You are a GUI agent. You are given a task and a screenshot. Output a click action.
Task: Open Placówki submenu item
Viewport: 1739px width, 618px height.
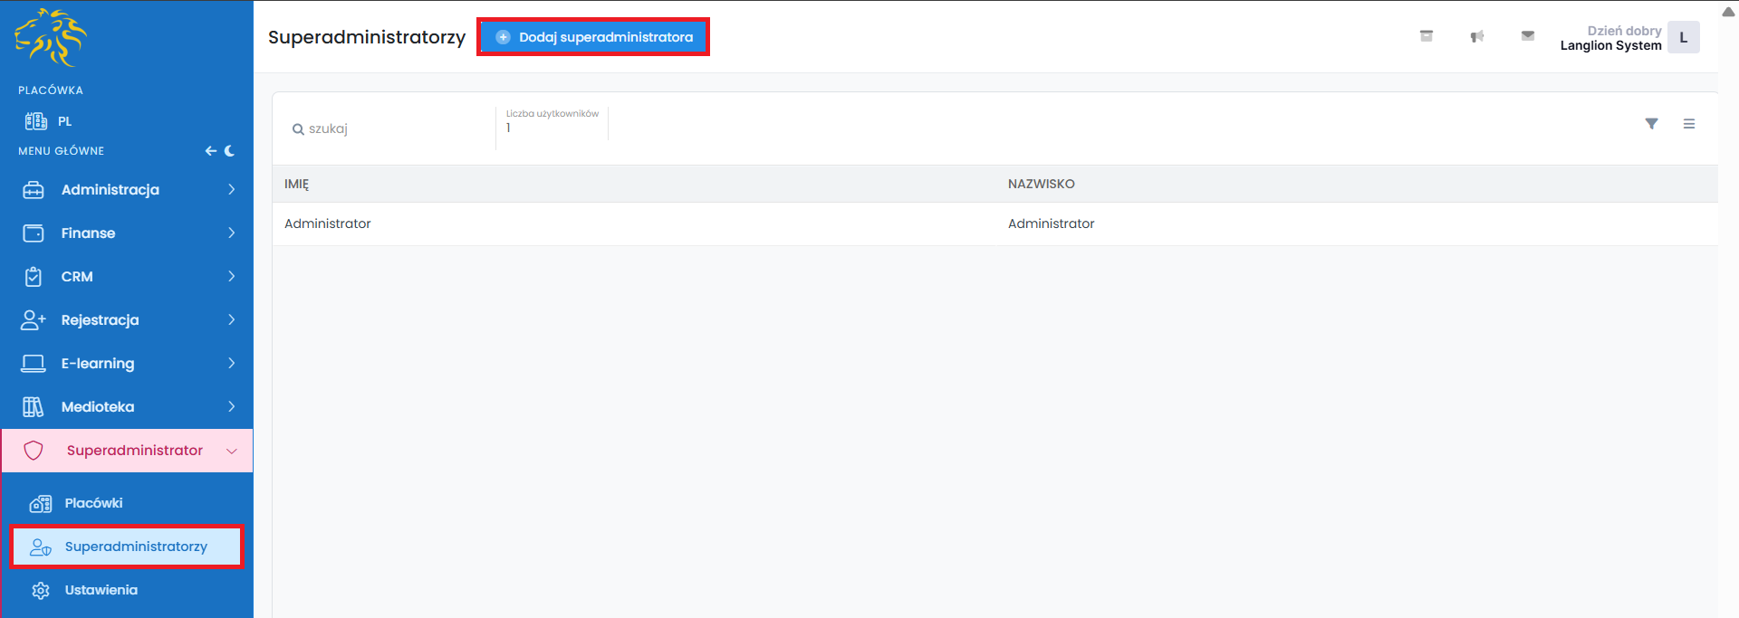(93, 503)
